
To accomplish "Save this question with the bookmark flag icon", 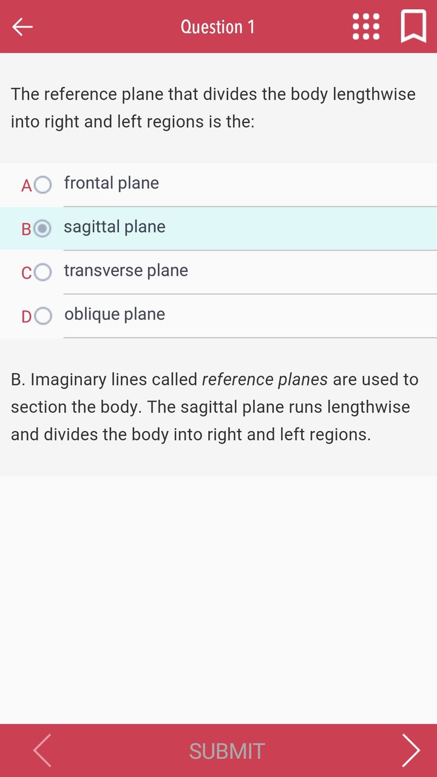I will point(413,26).
